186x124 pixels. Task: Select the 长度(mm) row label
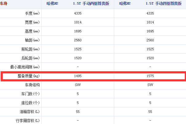[32, 13]
